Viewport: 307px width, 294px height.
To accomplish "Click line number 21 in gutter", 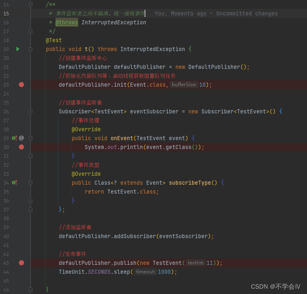I will 6,67.
